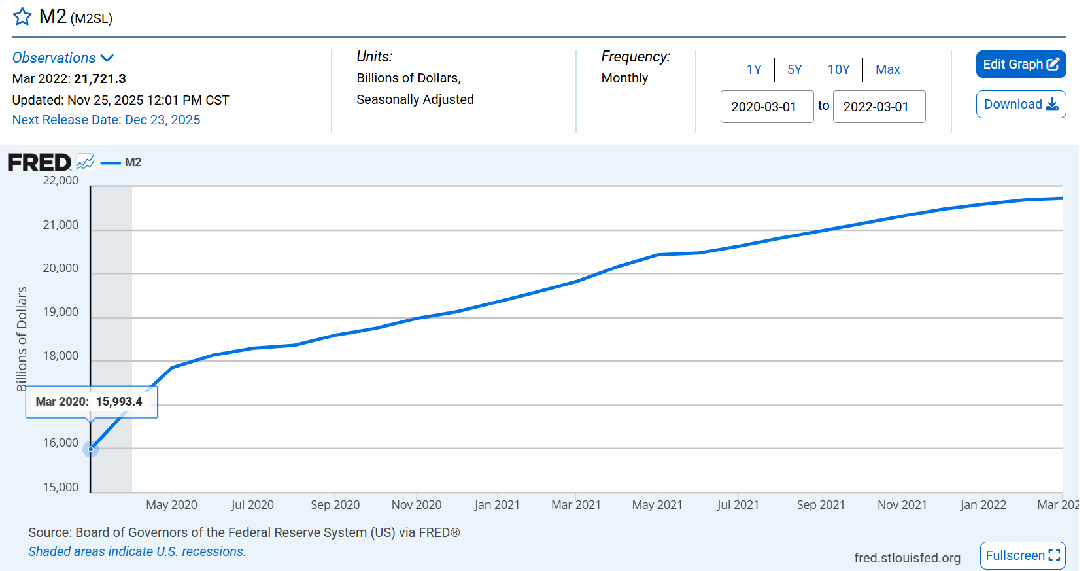Switch to the 10Y range
The width and height of the screenshot is (1092, 571).
pos(838,69)
